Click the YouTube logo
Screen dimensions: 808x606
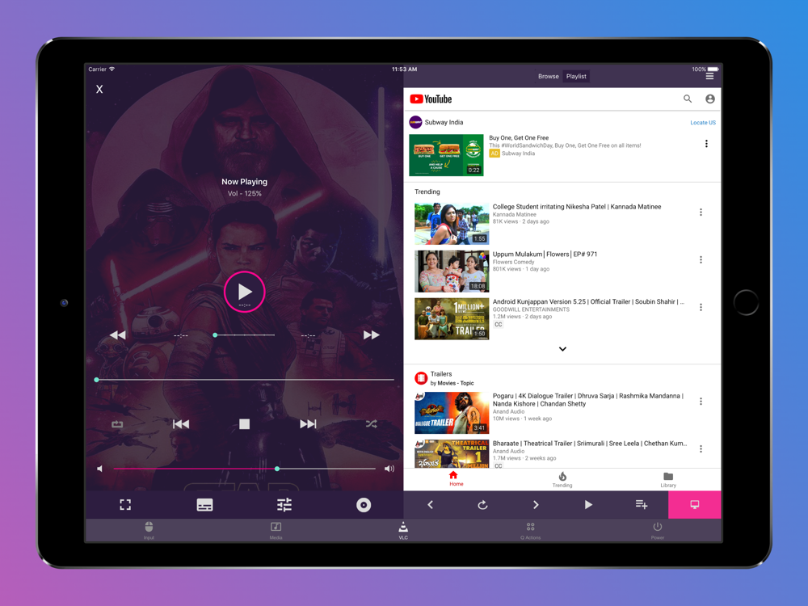tap(431, 99)
